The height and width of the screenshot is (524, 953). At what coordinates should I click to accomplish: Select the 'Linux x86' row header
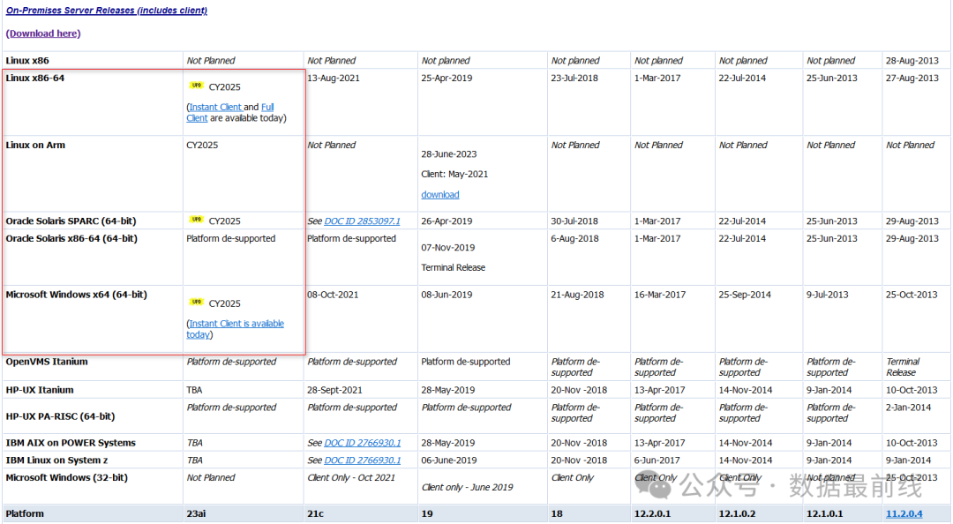[x=27, y=61]
